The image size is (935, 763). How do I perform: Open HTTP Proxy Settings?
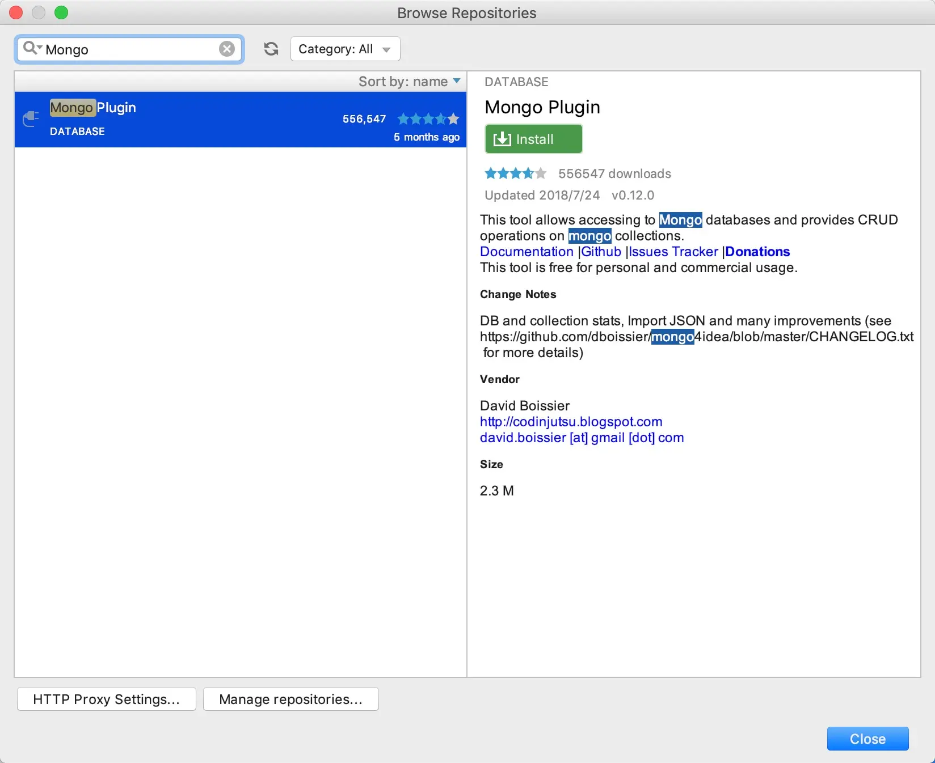(107, 699)
